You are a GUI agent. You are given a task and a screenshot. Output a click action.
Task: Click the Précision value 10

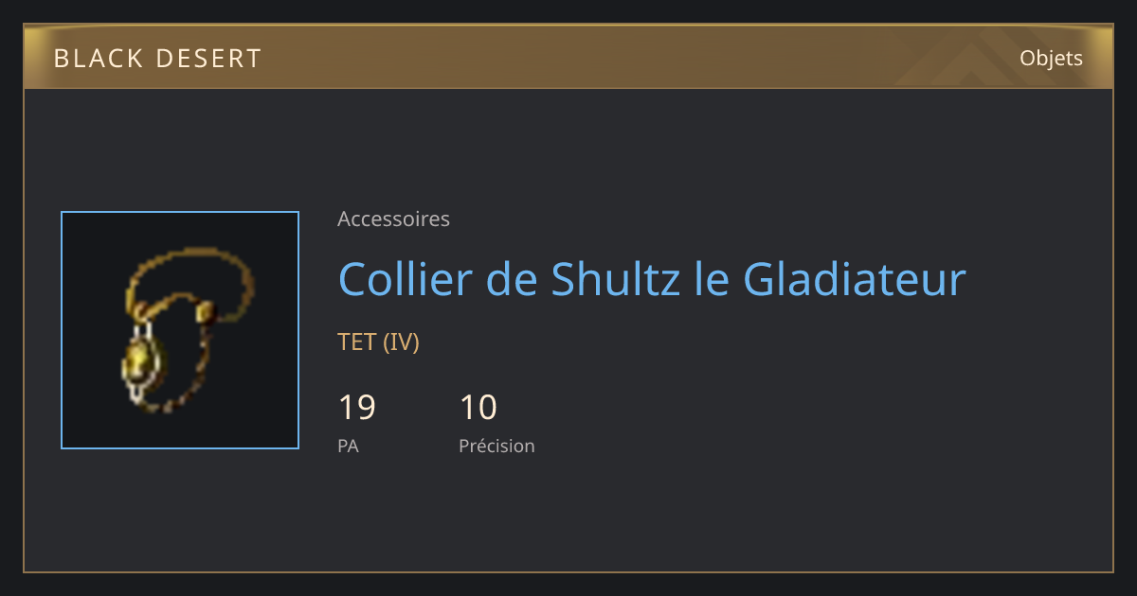pyautogui.click(x=478, y=408)
